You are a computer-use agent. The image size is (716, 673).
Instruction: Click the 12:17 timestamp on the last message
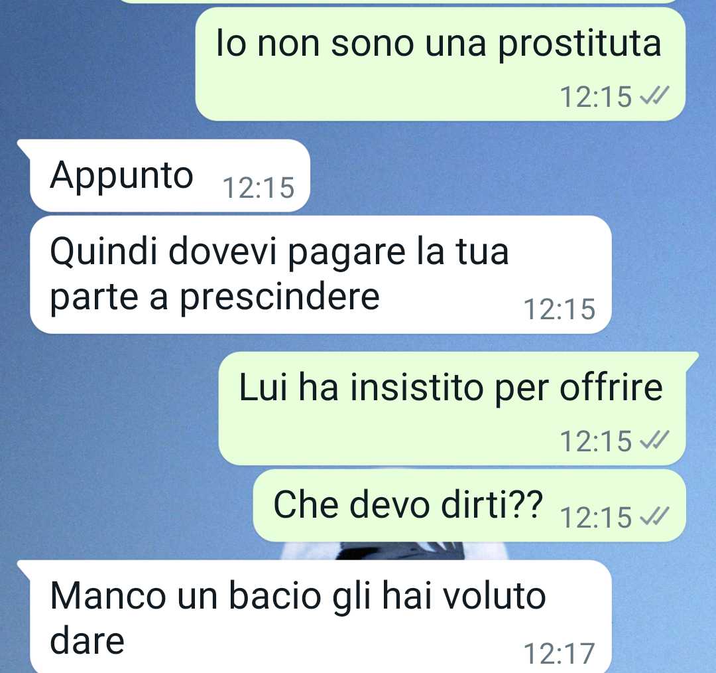559,653
